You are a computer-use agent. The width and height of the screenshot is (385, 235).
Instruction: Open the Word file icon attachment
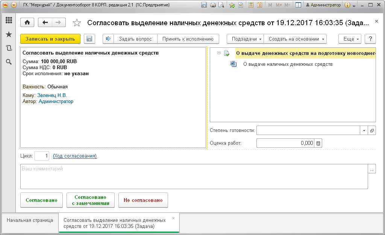coord(233,64)
